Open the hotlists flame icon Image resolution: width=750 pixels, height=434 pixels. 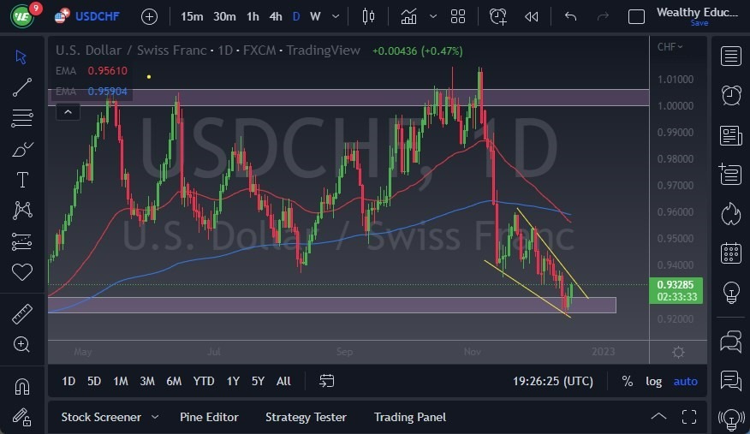tap(731, 214)
